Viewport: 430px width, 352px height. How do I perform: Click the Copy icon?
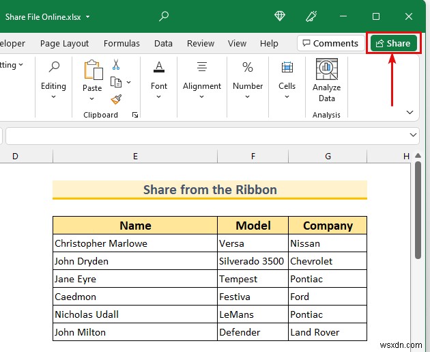[x=116, y=82]
